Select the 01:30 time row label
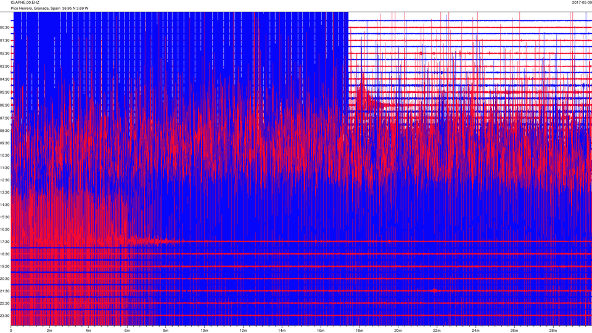Viewport: 592px width, 333px height. [5, 41]
